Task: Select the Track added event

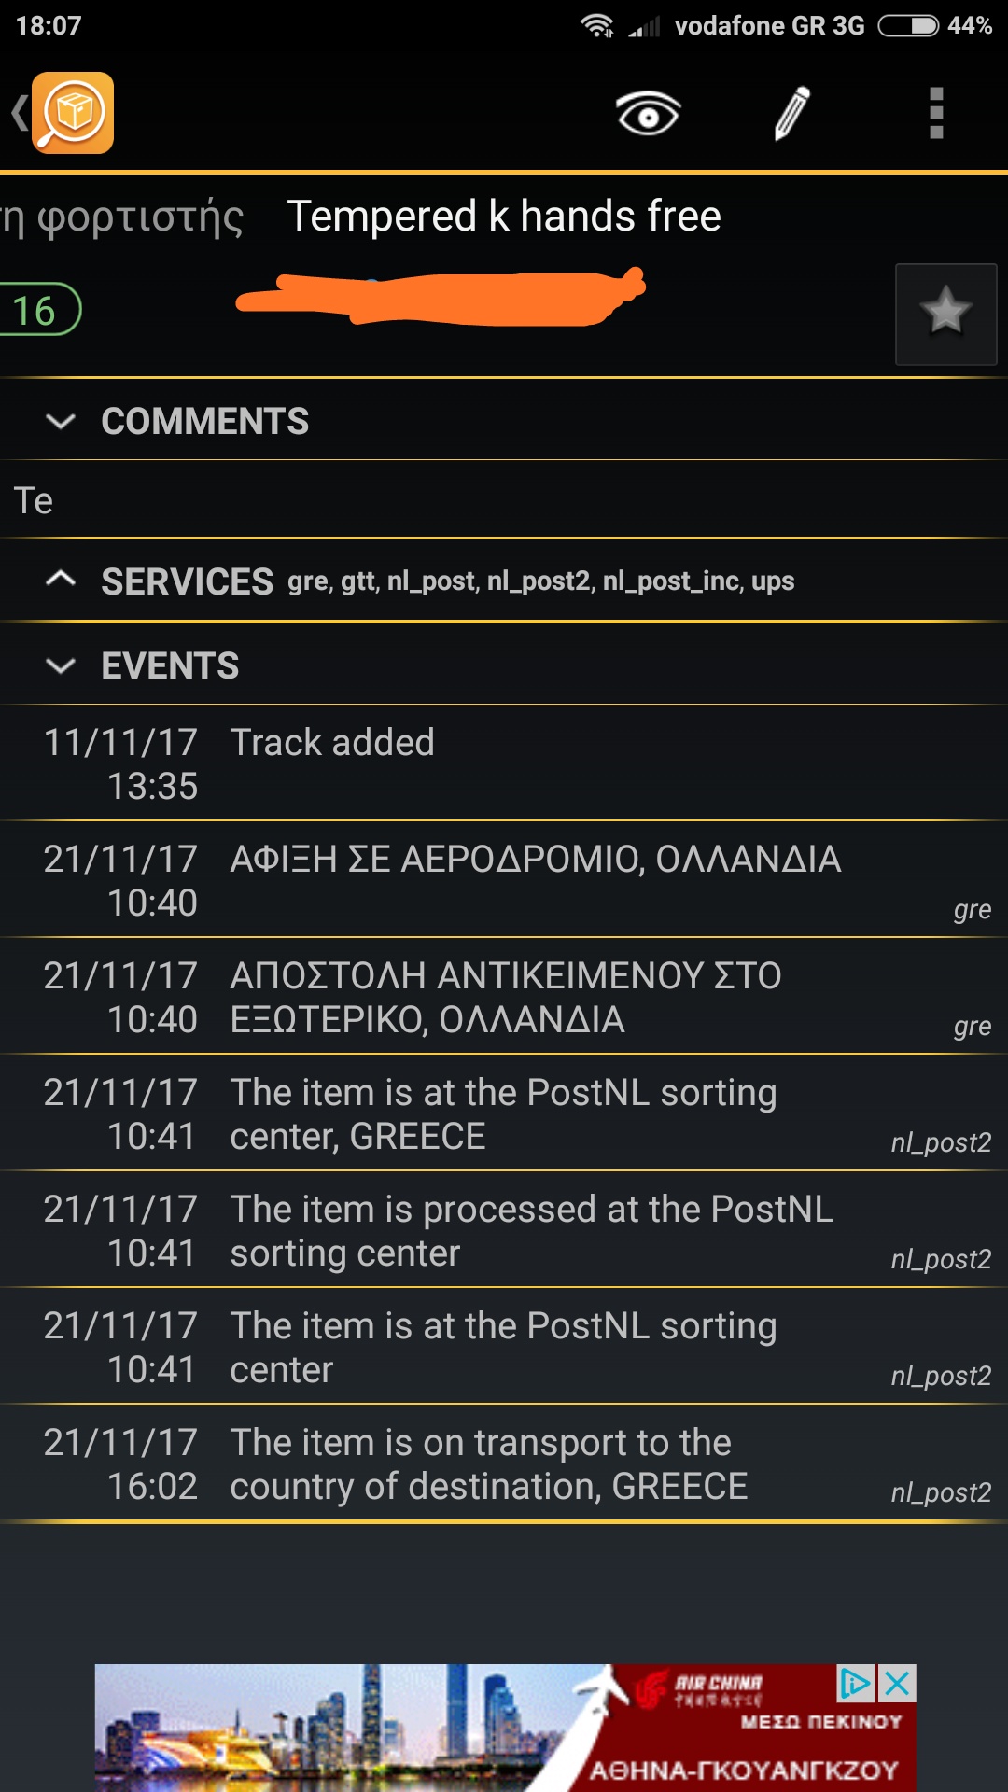Action: (x=504, y=763)
